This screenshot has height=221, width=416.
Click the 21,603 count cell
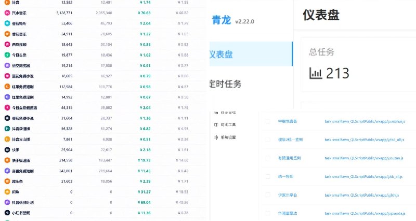67,181
